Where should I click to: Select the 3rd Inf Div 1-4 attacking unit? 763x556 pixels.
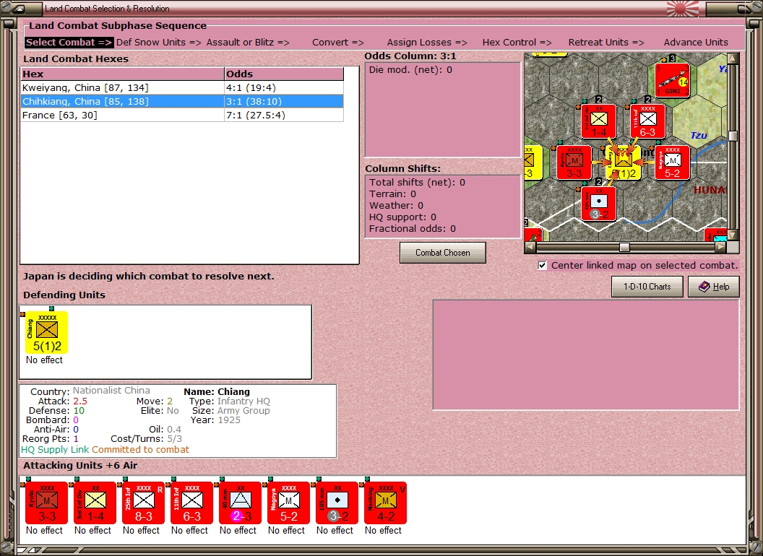tap(95, 503)
